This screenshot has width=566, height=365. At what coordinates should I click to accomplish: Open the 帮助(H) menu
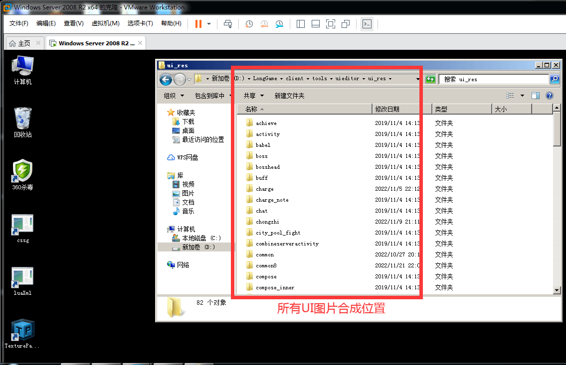(x=171, y=23)
